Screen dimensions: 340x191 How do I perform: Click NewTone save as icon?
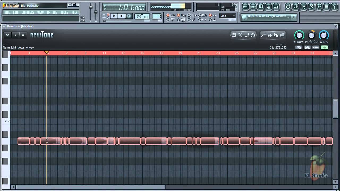(x=270, y=35)
